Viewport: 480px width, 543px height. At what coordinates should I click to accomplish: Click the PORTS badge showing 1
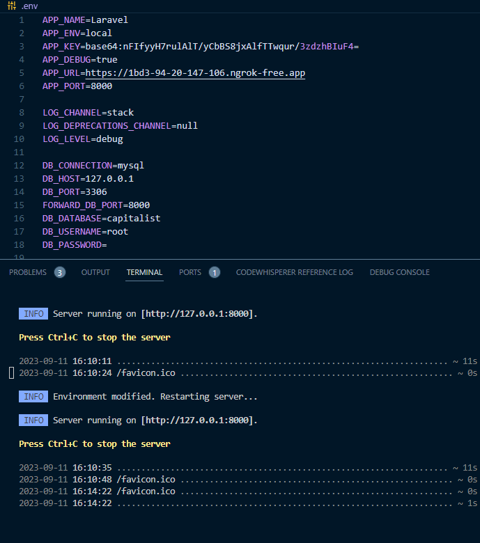pyautogui.click(x=215, y=272)
